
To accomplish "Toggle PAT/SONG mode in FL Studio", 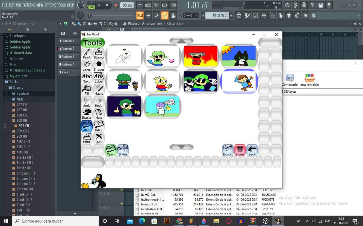I will pos(91,5).
